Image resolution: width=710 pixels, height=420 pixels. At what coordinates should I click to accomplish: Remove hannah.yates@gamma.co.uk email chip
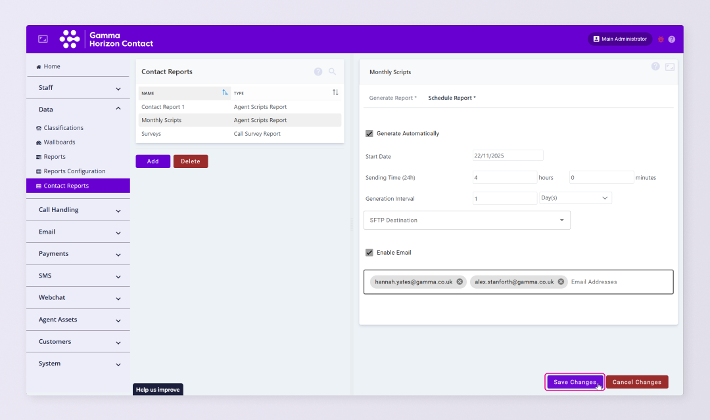tap(460, 282)
